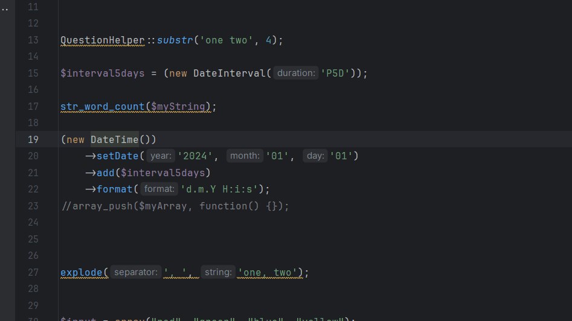Click the commented array_push line
Viewport: 572px width, 321px height.
pyautogui.click(x=176, y=206)
